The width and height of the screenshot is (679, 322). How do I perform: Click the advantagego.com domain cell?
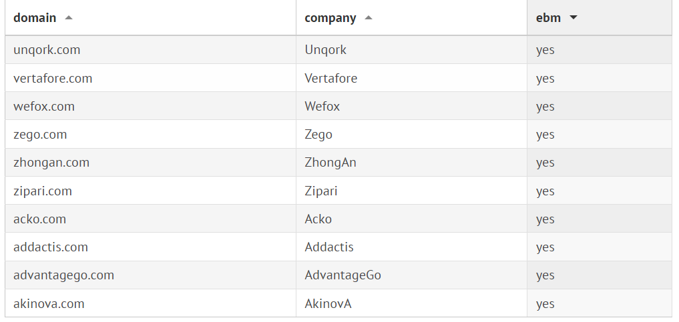pos(63,275)
